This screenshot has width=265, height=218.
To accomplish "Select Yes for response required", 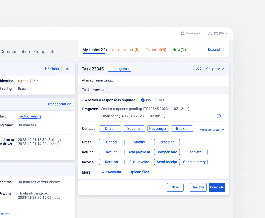I will click(155, 100).
